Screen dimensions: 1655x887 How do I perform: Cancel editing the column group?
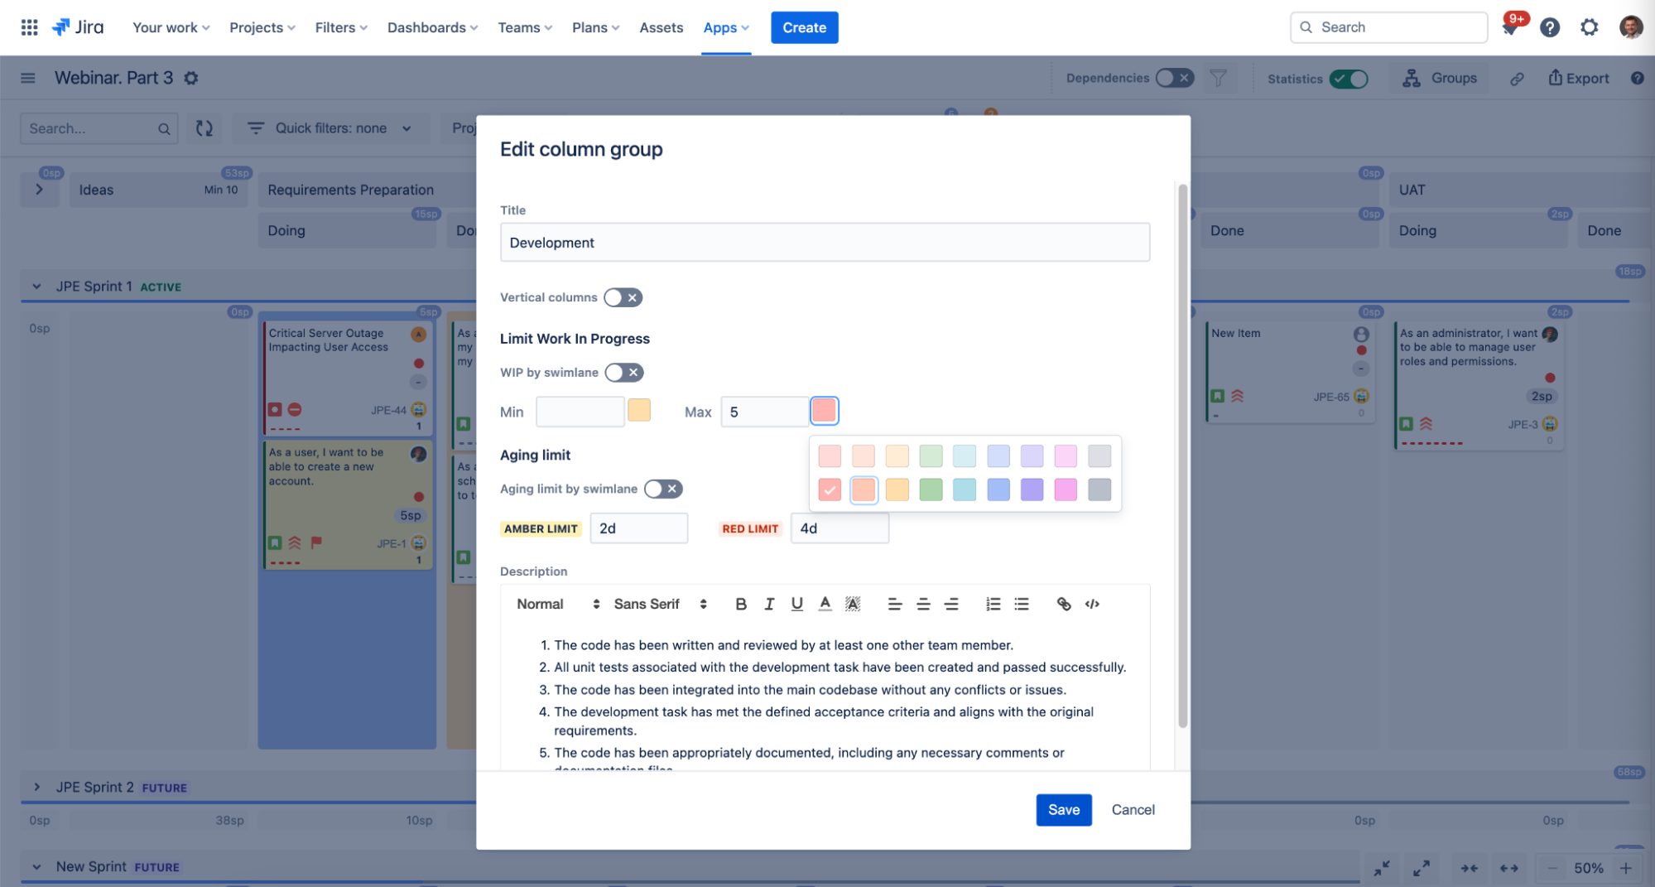pyautogui.click(x=1133, y=809)
